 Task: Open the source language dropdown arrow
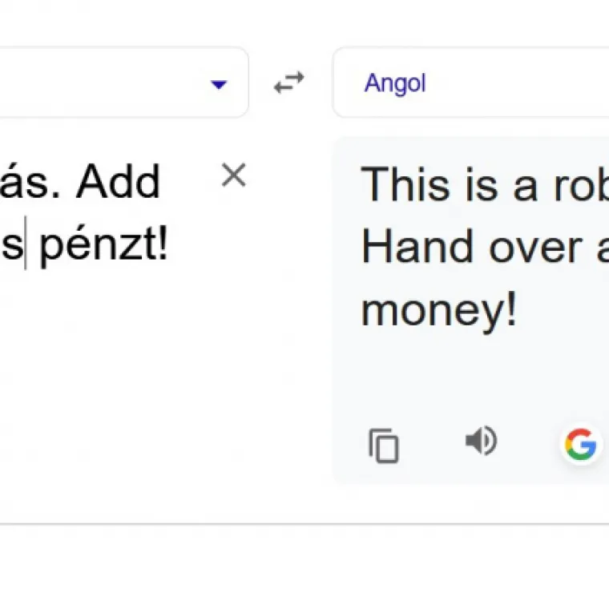coord(219,83)
